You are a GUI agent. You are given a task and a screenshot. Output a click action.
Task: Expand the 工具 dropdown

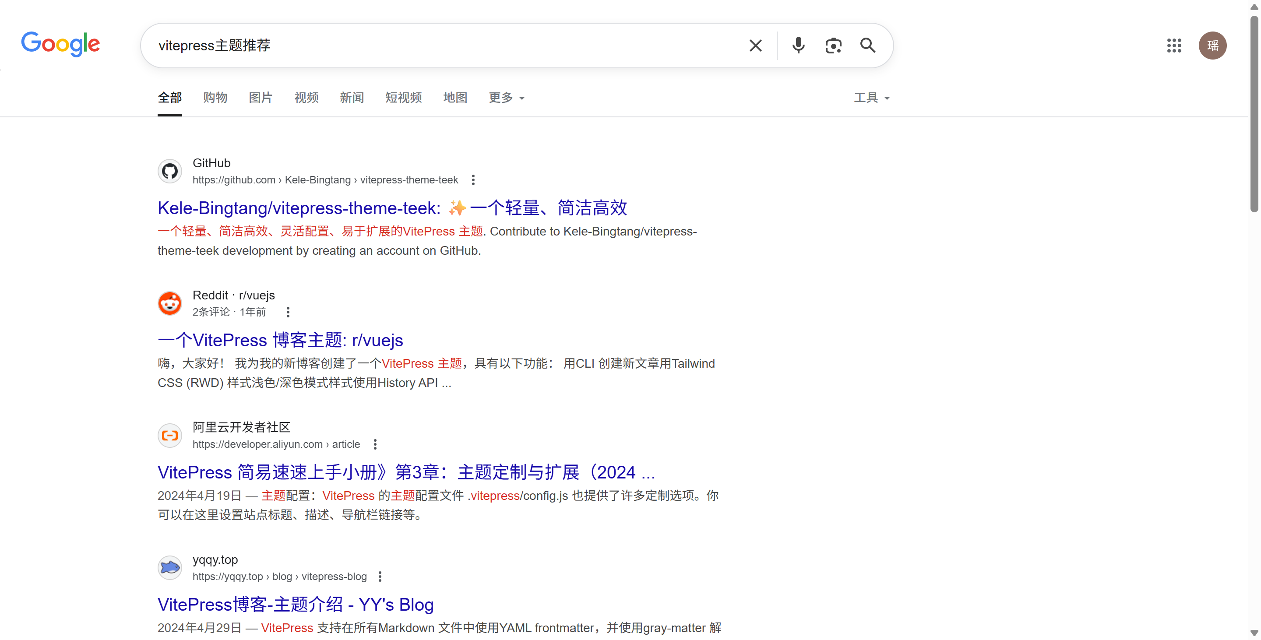tap(872, 98)
